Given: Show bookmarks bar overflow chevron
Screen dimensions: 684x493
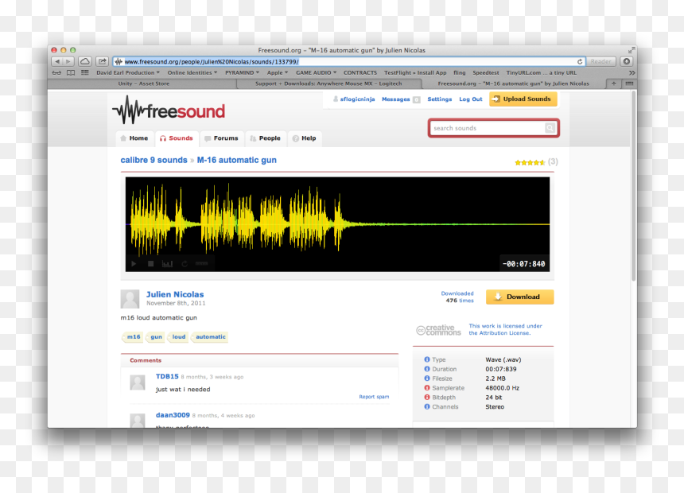Looking at the screenshot, I should click(632, 73).
